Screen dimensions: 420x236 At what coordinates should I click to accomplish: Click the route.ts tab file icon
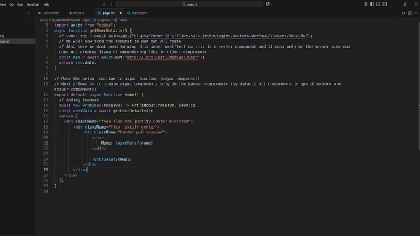70,13
